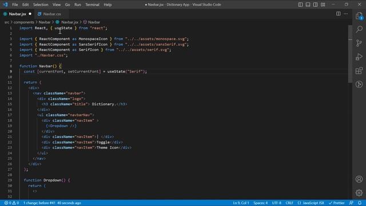Click 'MonospaceIcon' on line 3
Screen dimensions: 366x206
pyautogui.click(x=93, y=39)
